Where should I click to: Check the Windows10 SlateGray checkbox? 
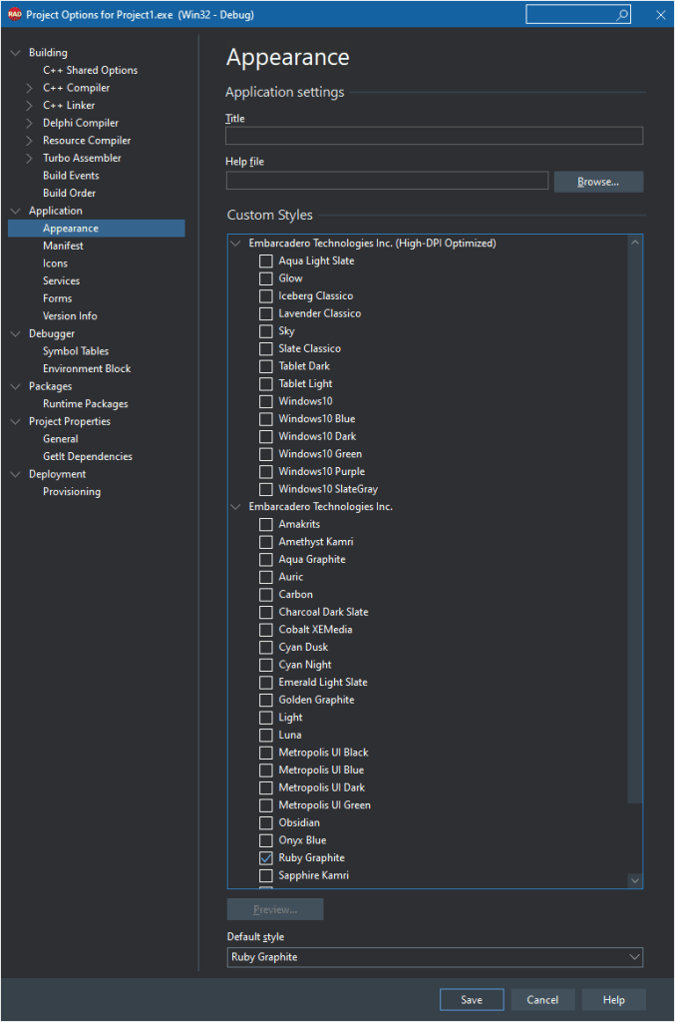[x=265, y=489]
